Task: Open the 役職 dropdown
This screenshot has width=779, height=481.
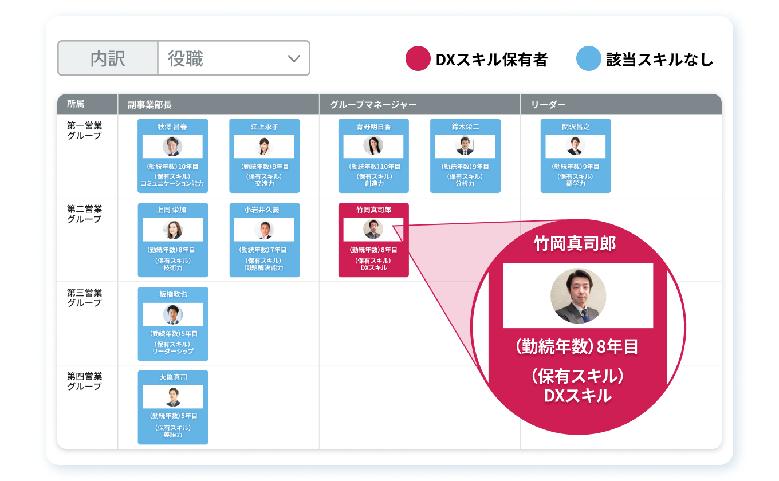Action: (233, 58)
